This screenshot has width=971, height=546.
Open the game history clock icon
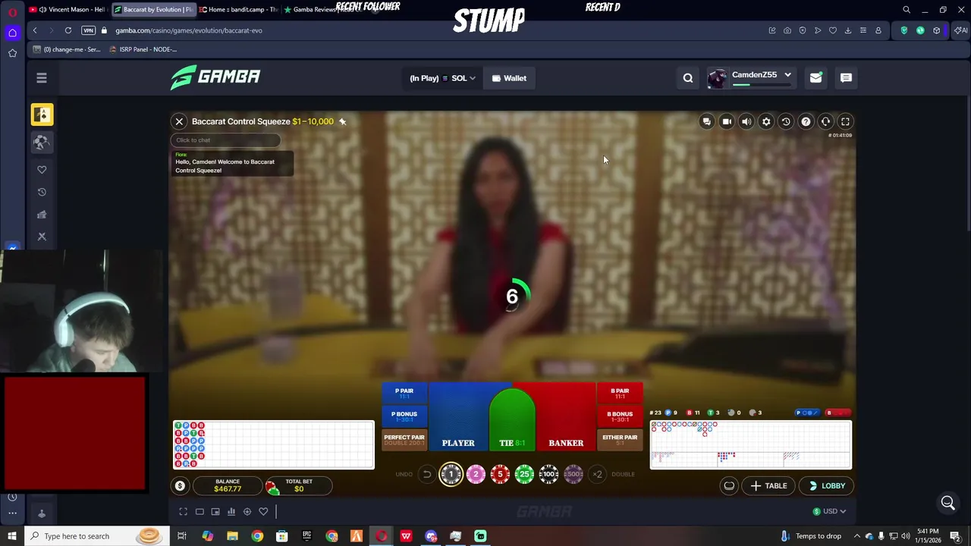(x=786, y=121)
